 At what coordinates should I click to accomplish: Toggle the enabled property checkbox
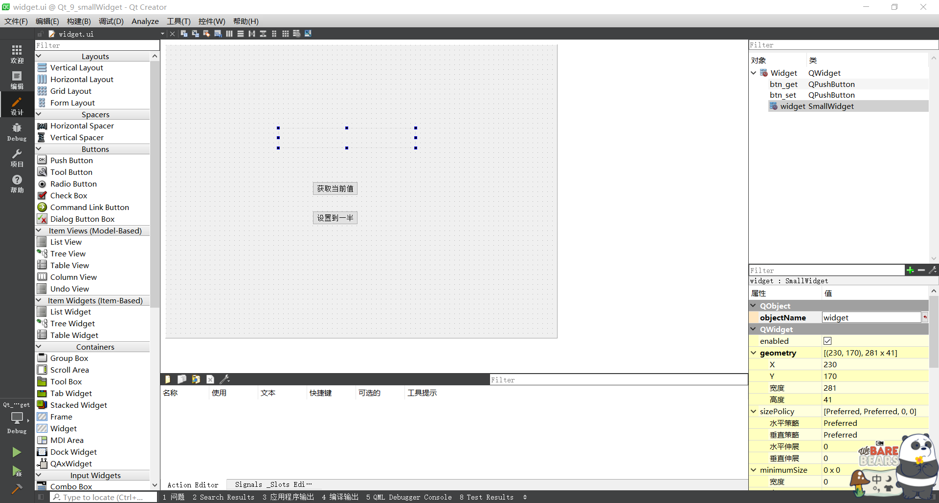tap(827, 341)
